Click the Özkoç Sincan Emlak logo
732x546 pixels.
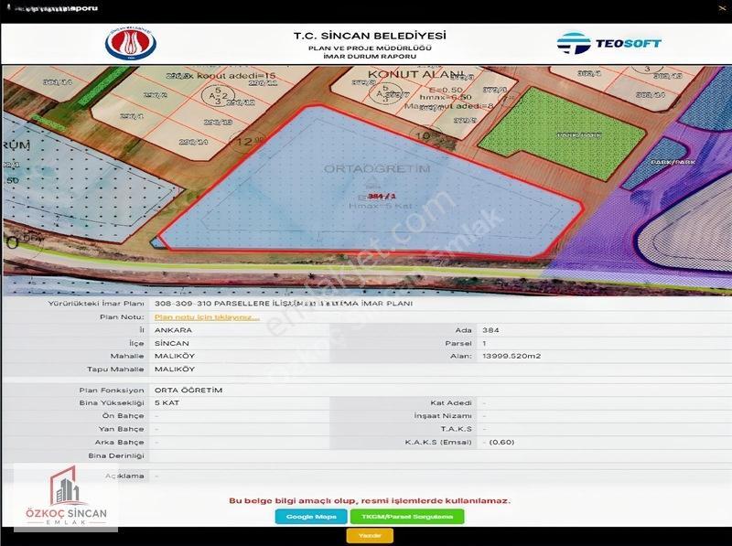(x=66, y=497)
